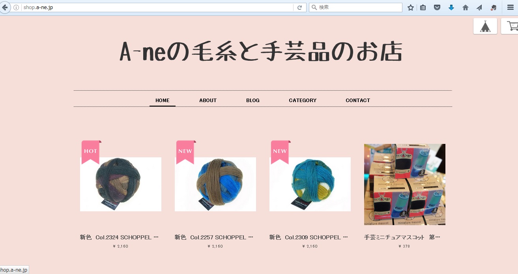The height and width of the screenshot is (274, 518).
Task: Select the HOME navigation tab
Action: pos(163,101)
